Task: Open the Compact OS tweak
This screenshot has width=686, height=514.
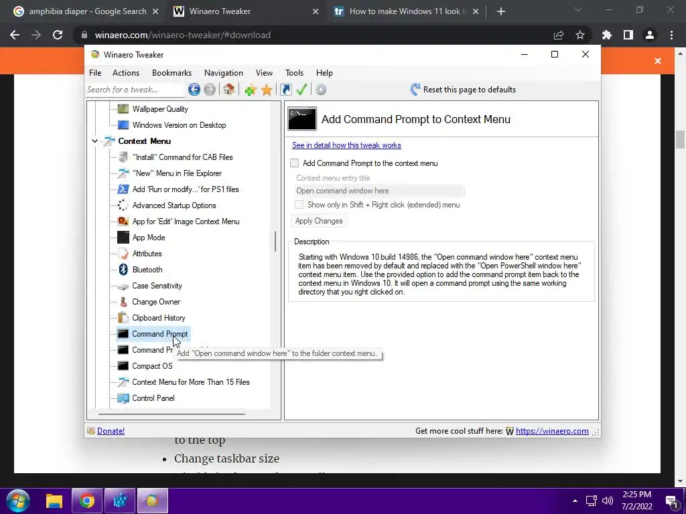Action: click(152, 366)
